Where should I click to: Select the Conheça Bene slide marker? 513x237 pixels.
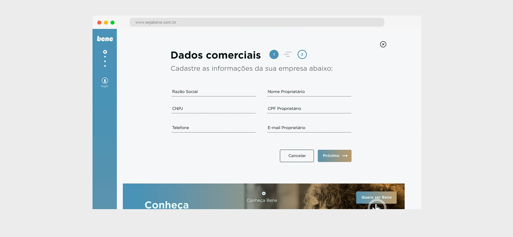click(x=264, y=193)
